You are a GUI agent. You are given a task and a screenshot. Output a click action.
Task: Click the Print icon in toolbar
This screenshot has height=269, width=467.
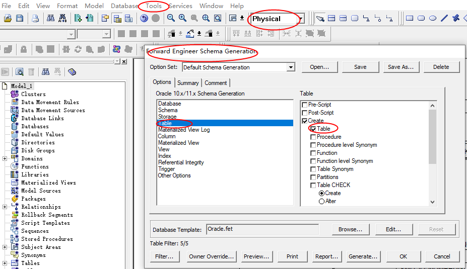tap(35, 19)
